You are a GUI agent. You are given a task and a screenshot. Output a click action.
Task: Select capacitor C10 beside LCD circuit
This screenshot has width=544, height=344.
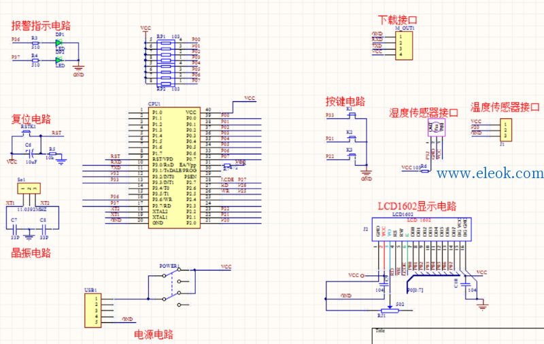(465, 283)
